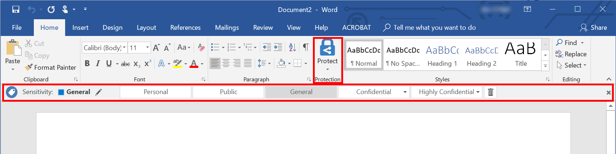Screen dimensions: 616x154
Task: Apply red font color
Action: pos(194,64)
